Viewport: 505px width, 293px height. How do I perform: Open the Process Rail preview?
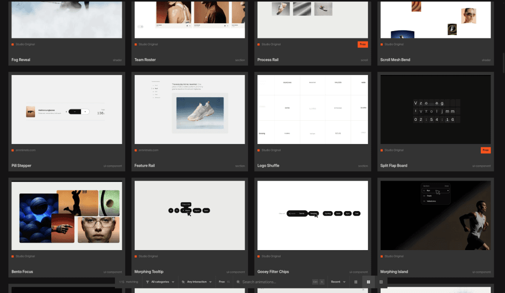[313, 20]
